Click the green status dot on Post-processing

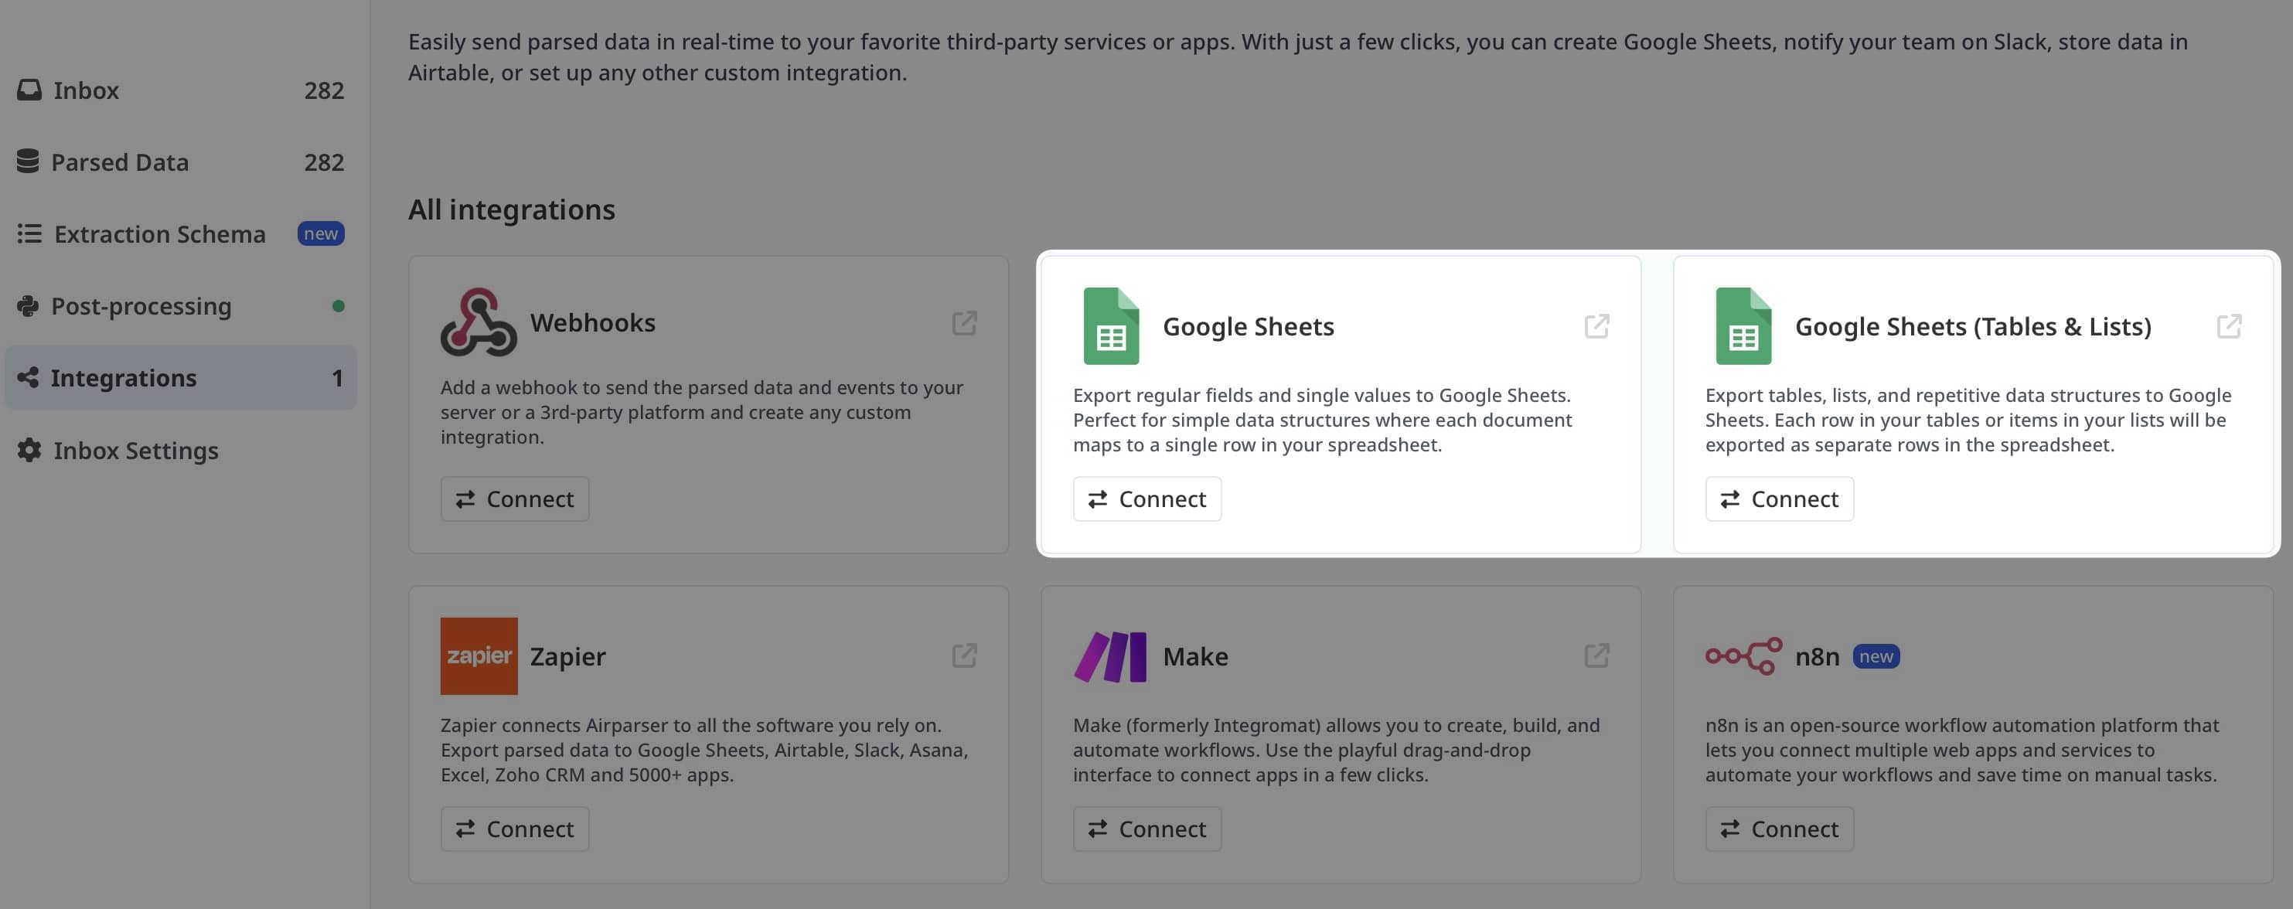point(339,305)
